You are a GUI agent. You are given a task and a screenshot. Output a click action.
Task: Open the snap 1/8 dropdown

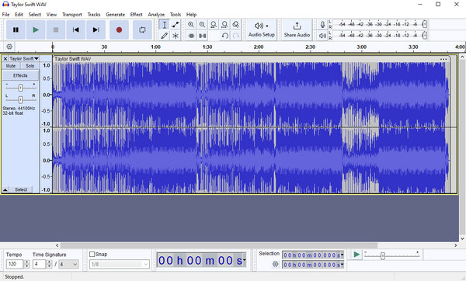[x=120, y=264]
